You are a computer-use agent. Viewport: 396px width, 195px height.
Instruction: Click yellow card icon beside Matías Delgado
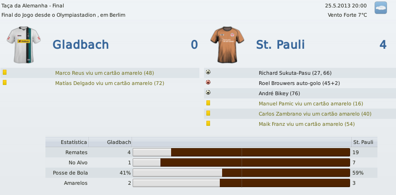coord(5,83)
